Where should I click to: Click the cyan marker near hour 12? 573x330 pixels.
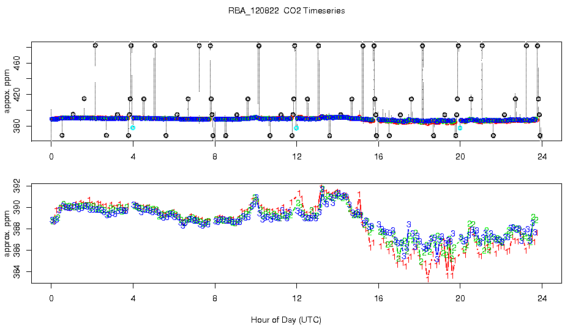(296, 128)
